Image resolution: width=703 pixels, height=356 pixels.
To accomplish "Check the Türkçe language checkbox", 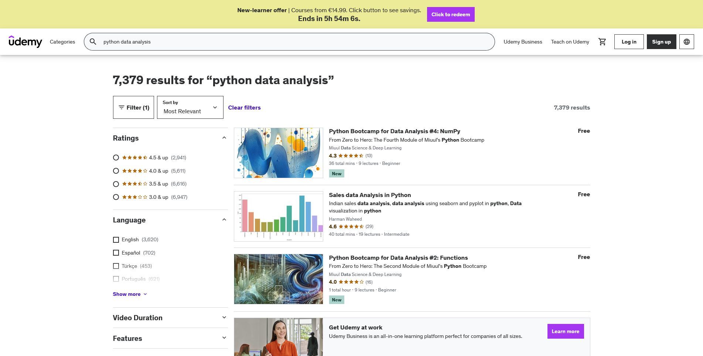I will point(116,266).
